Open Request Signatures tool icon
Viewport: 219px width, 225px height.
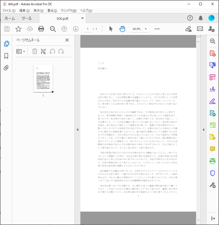212,89
